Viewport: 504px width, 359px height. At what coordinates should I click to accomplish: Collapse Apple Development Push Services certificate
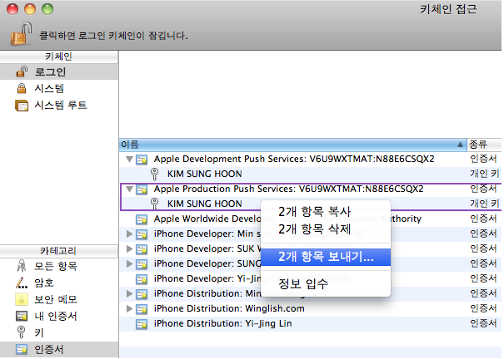(129, 159)
